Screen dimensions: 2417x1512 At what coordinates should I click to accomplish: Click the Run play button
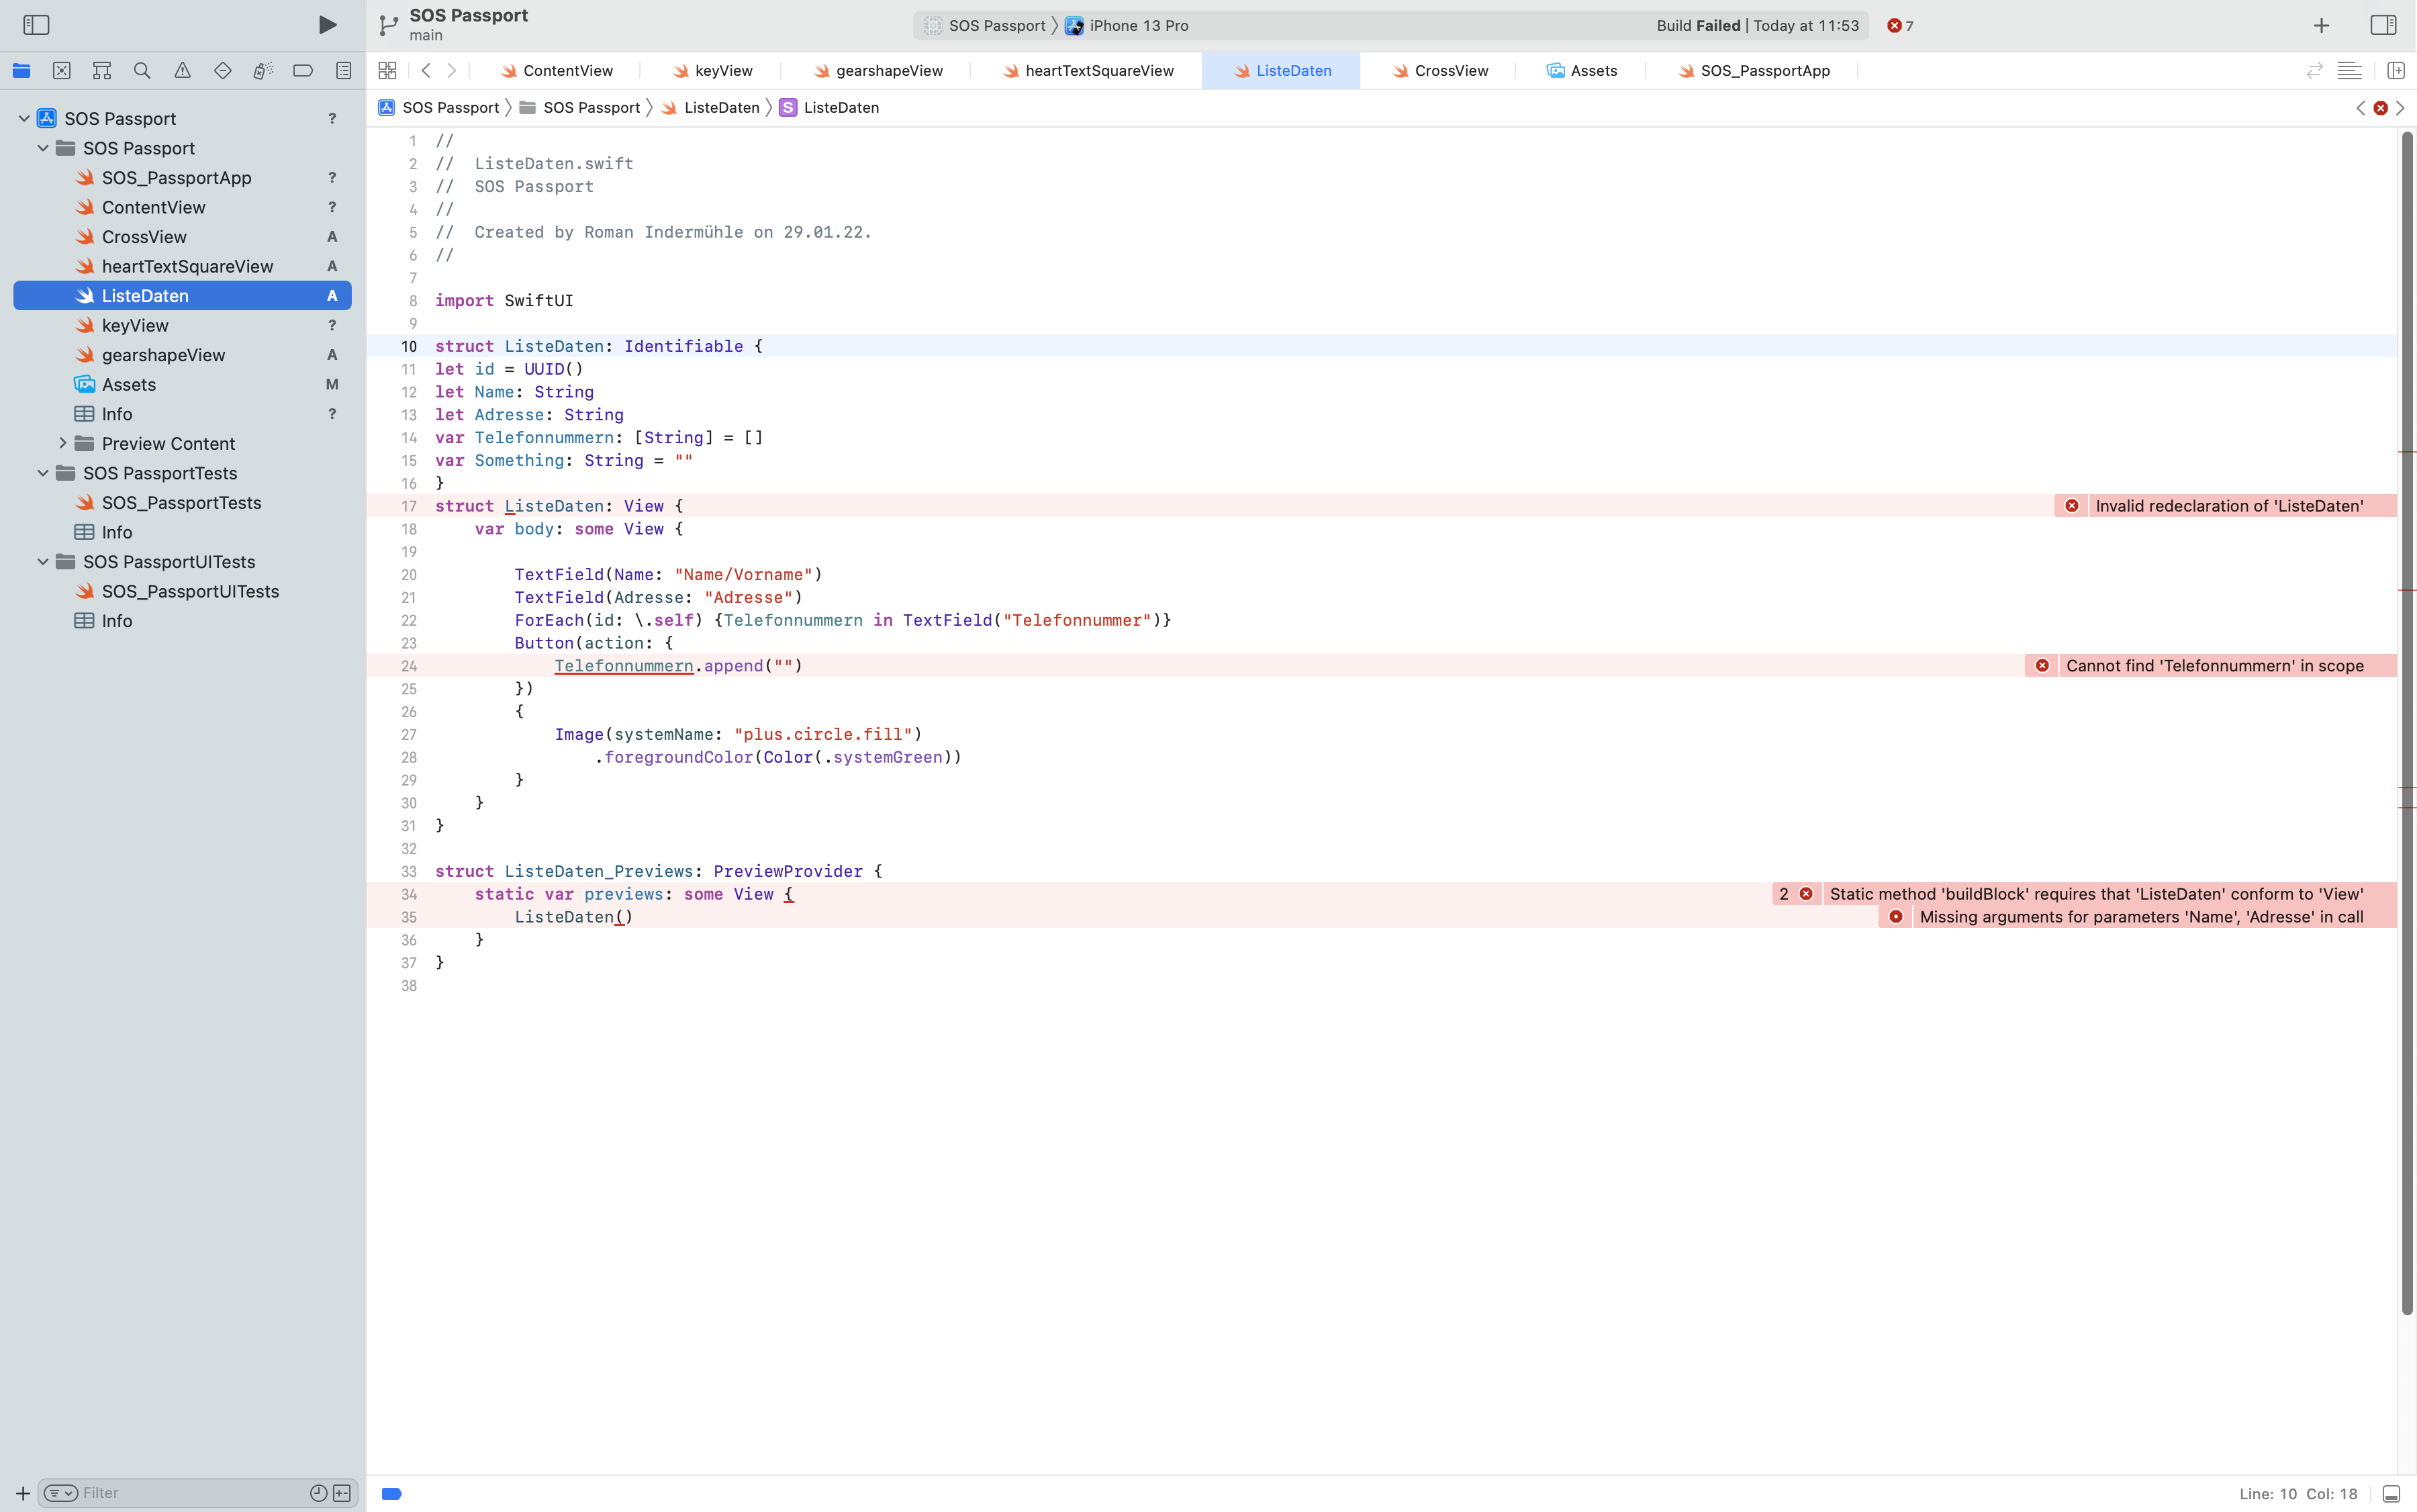click(327, 25)
